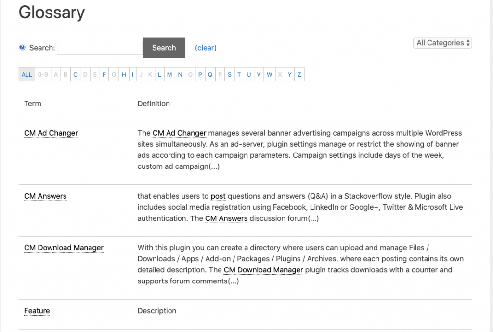Open the CM Ad Changer glossary term
Image resolution: width=493 pixels, height=332 pixels.
click(x=51, y=133)
